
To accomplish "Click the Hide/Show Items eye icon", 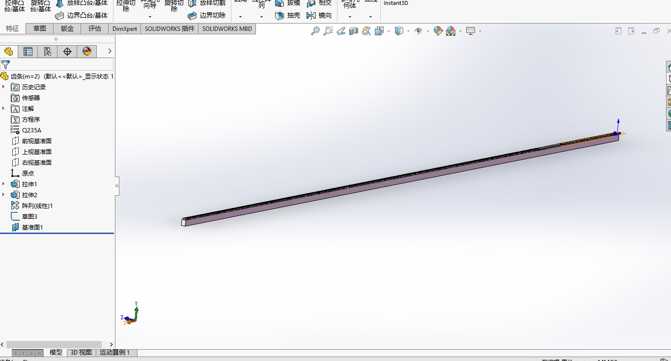I will pyautogui.click(x=419, y=31).
